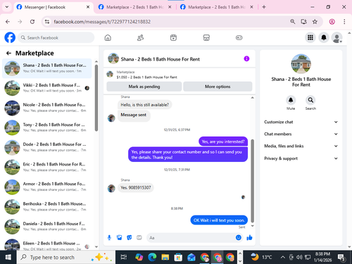Click the 'Yes. 9085915307' message

click(136, 188)
